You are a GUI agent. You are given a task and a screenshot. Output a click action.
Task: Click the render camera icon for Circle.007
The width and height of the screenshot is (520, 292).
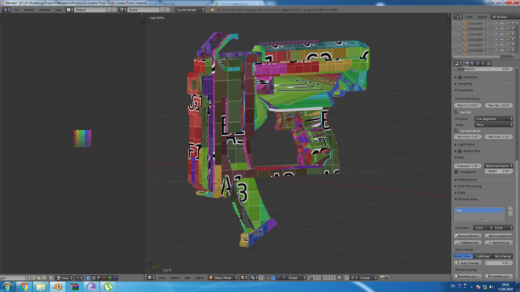click(513, 45)
